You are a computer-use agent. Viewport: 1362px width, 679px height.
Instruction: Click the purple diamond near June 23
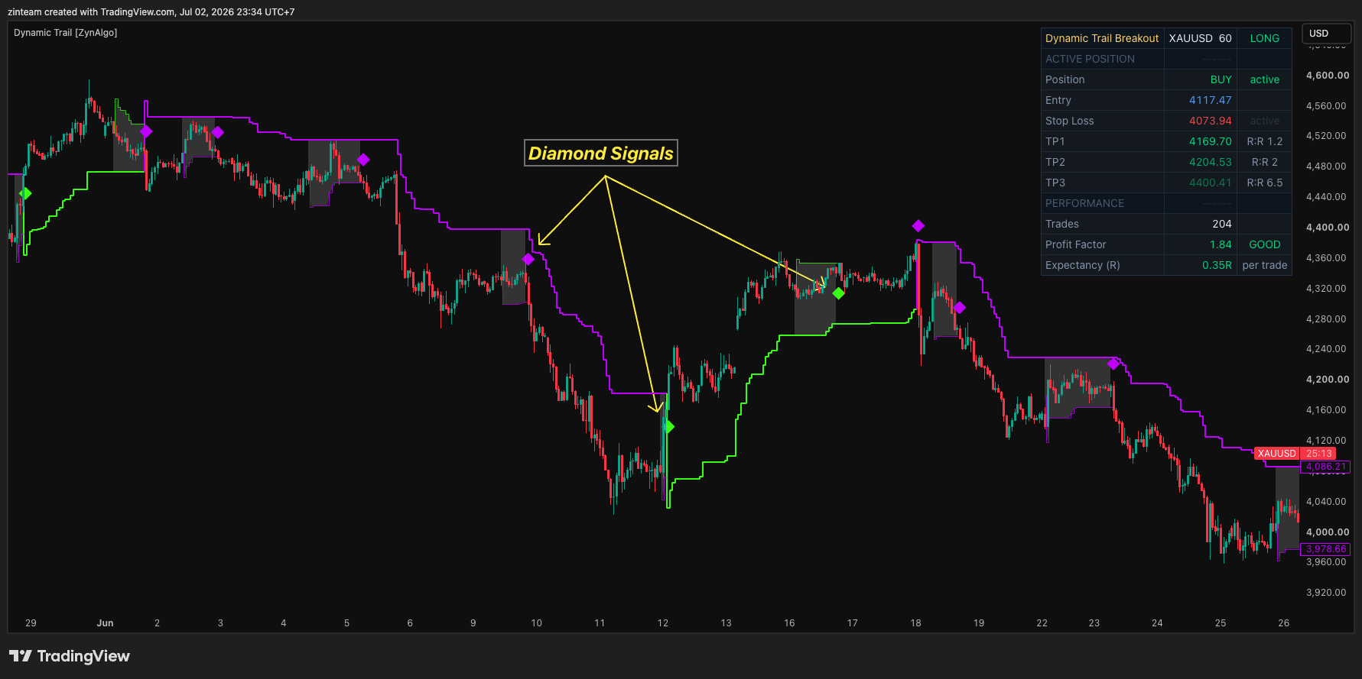pyautogui.click(x=1113, y=364)
